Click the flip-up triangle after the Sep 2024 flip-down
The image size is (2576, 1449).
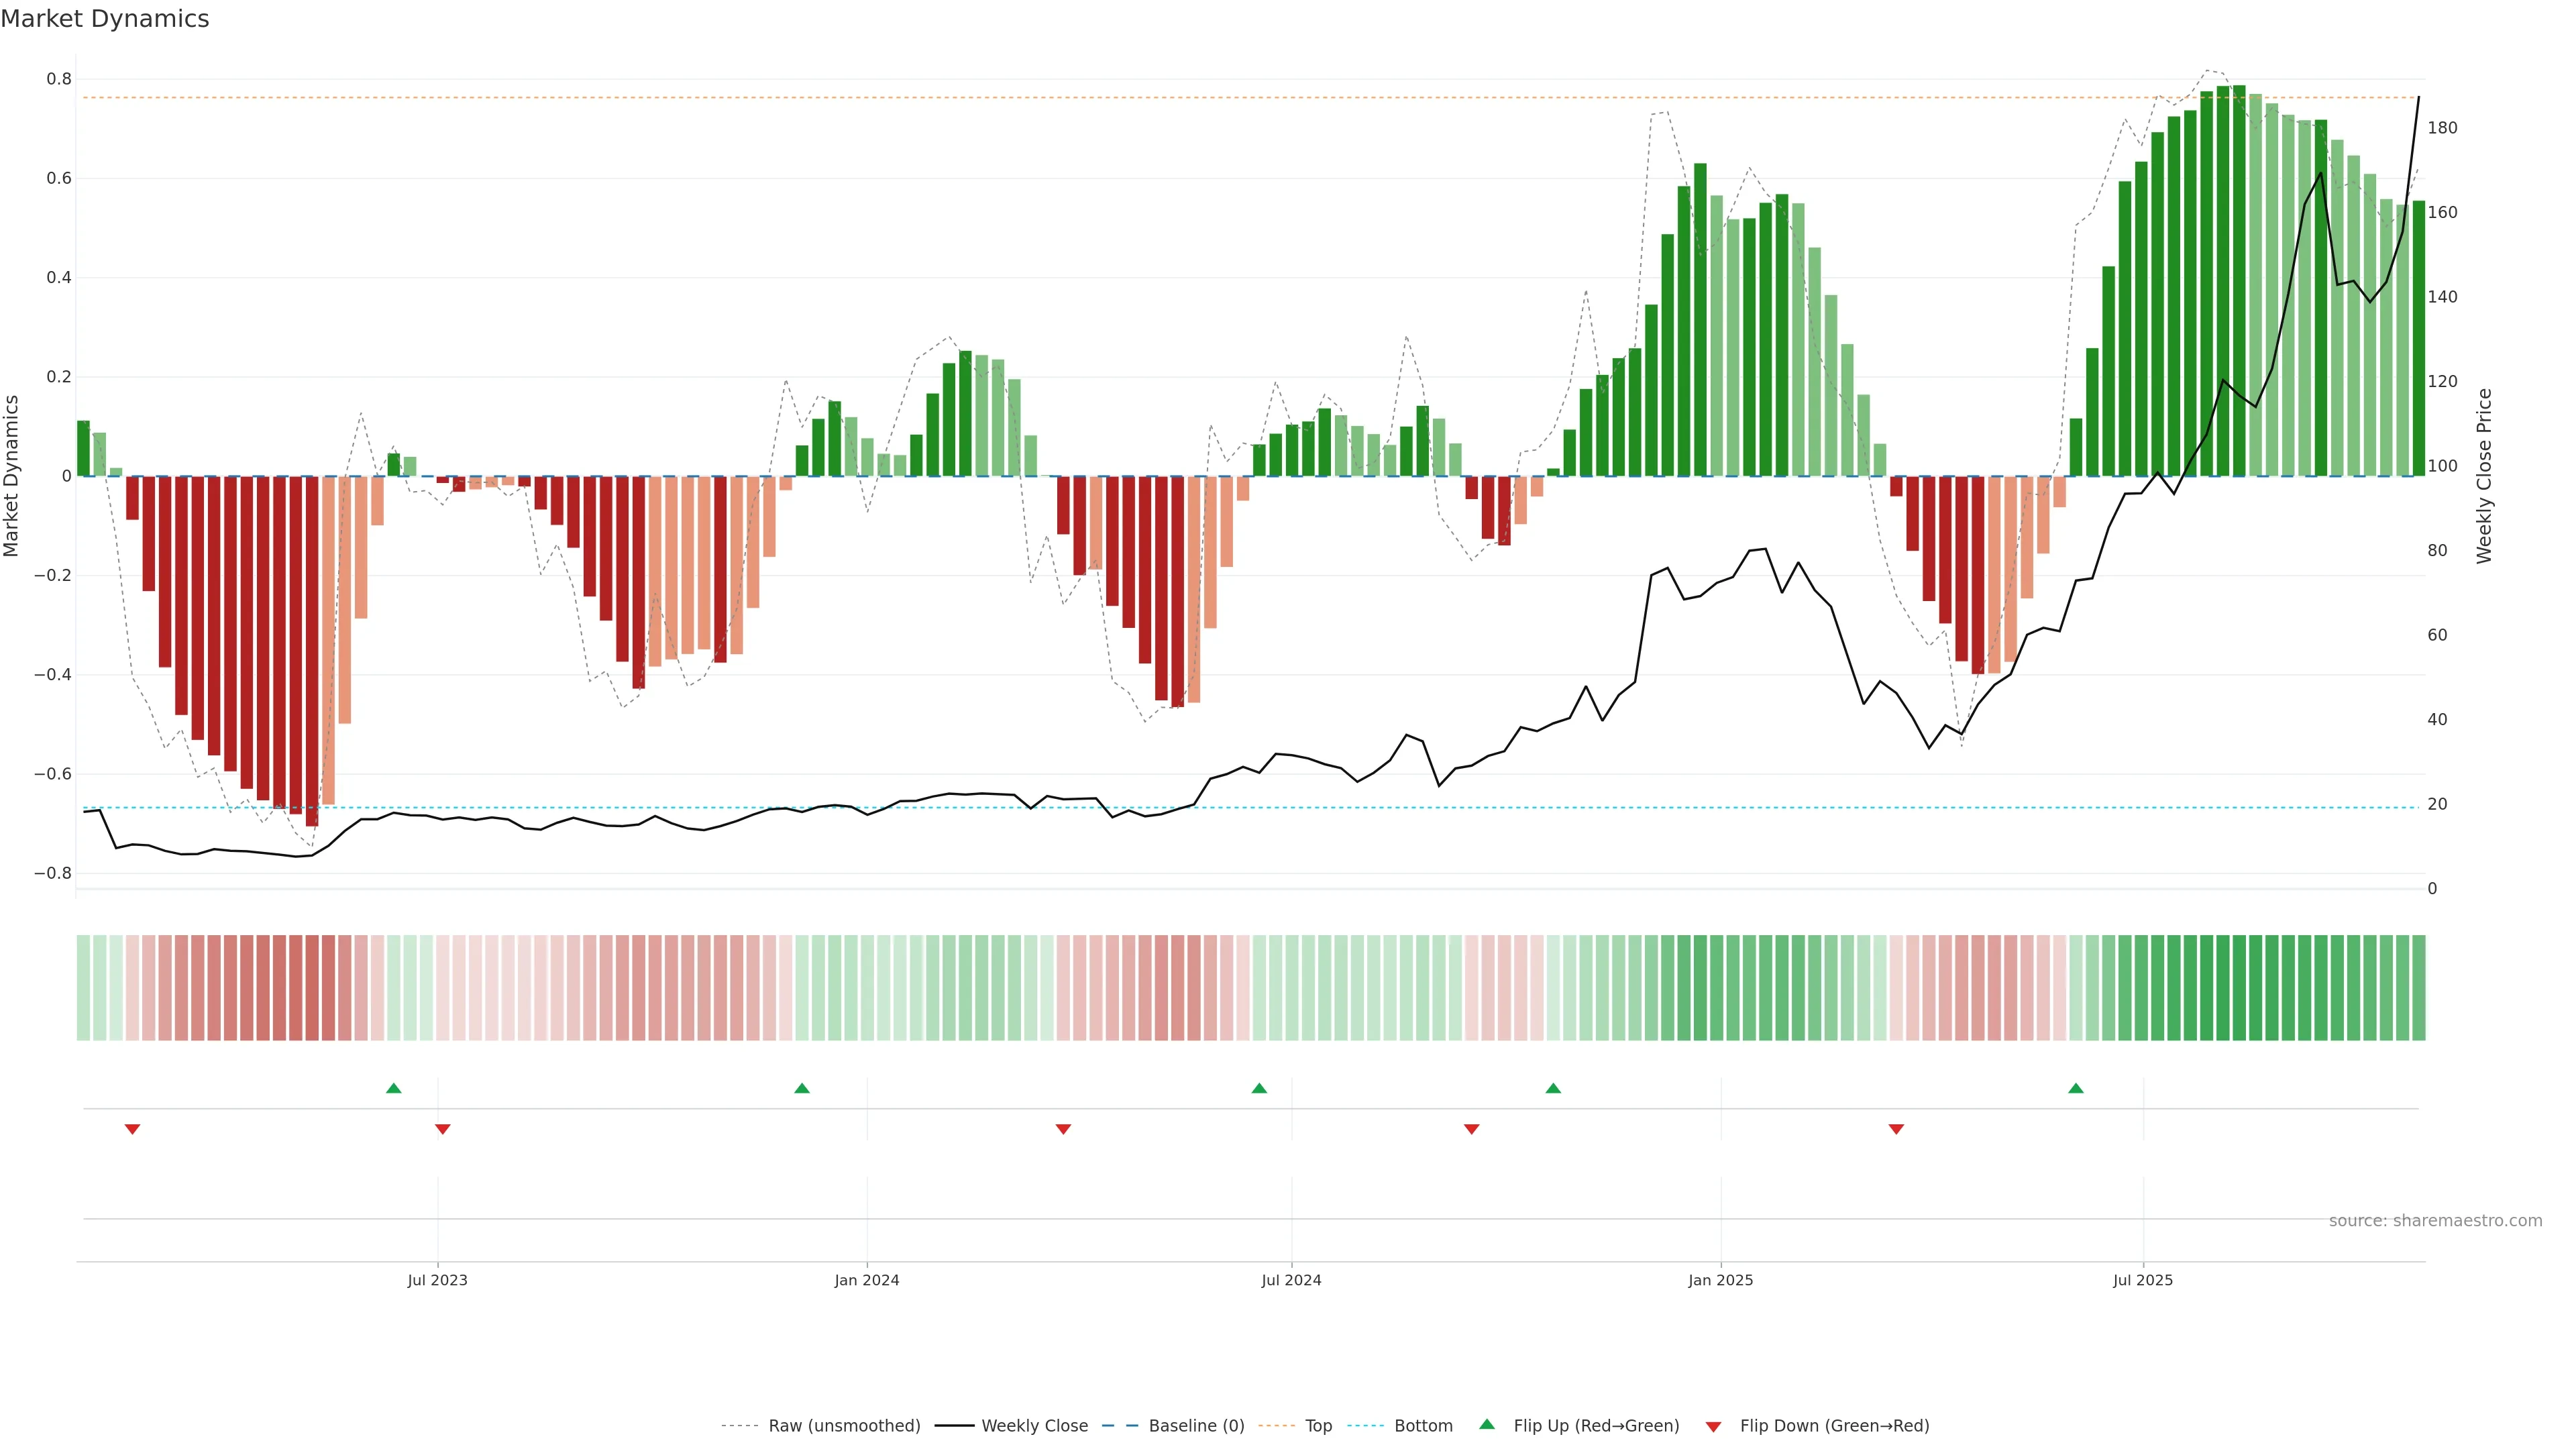click(1553, 1088)
